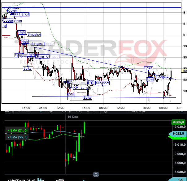The width and height of the screenshot is (187, 181).
Task: Click the Low label on the chart
Action: [150, 79]
